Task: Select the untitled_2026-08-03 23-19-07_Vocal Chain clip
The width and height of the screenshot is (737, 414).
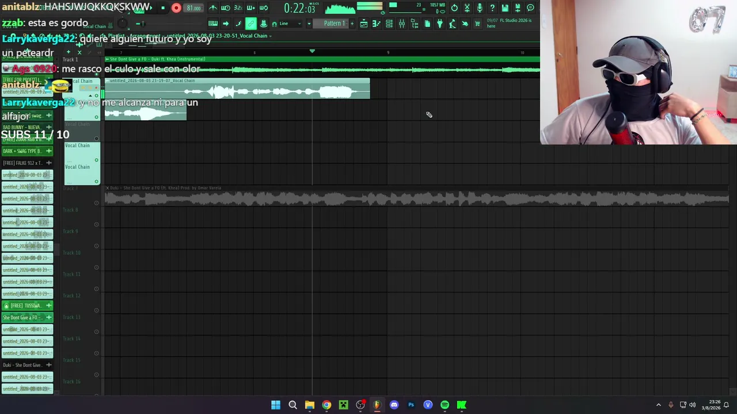Action: click(237, 89)
